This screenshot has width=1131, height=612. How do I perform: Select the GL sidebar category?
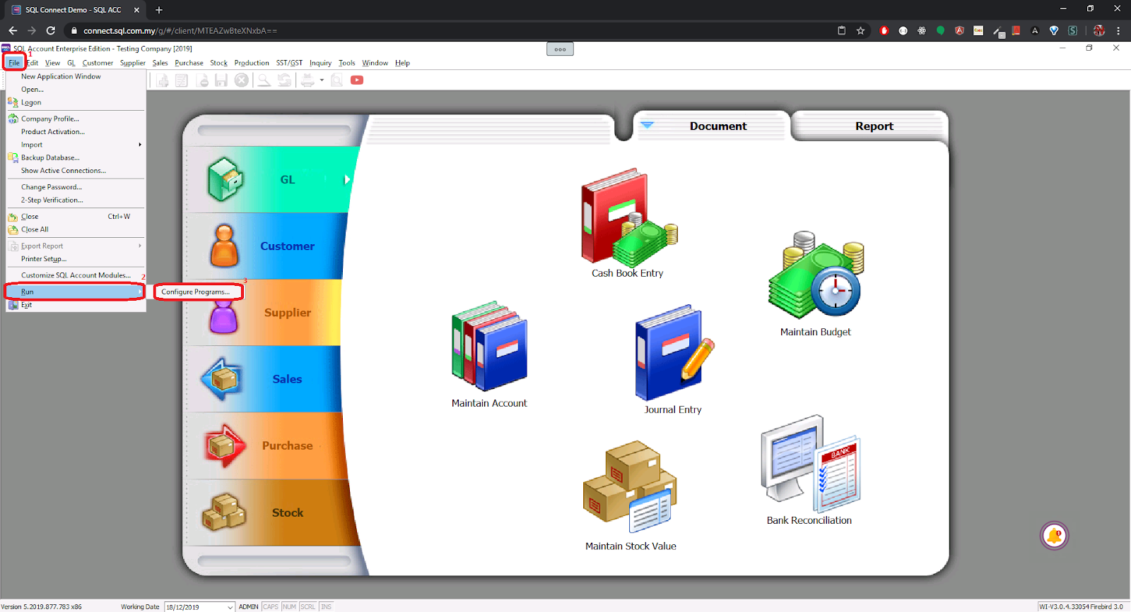click(272, 179)
